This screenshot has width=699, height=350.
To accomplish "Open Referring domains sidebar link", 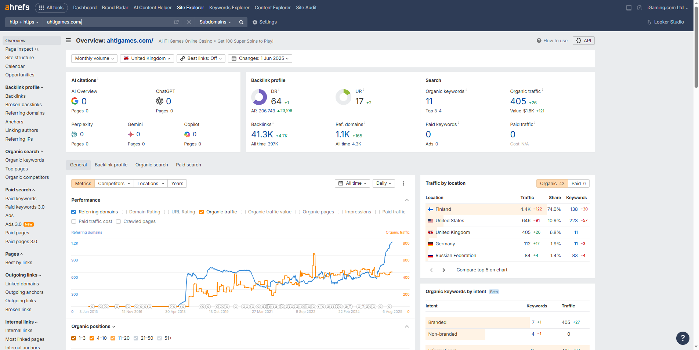I will pos(25,113).
